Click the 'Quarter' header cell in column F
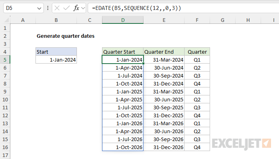 (x=197, y=52)
